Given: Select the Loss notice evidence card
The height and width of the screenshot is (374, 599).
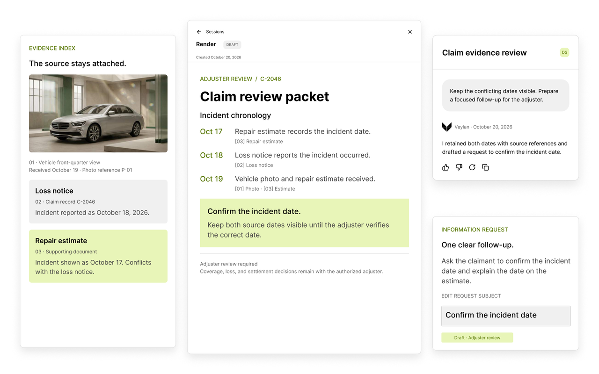Looking at the screenshot, I should [x=98, y=201].
